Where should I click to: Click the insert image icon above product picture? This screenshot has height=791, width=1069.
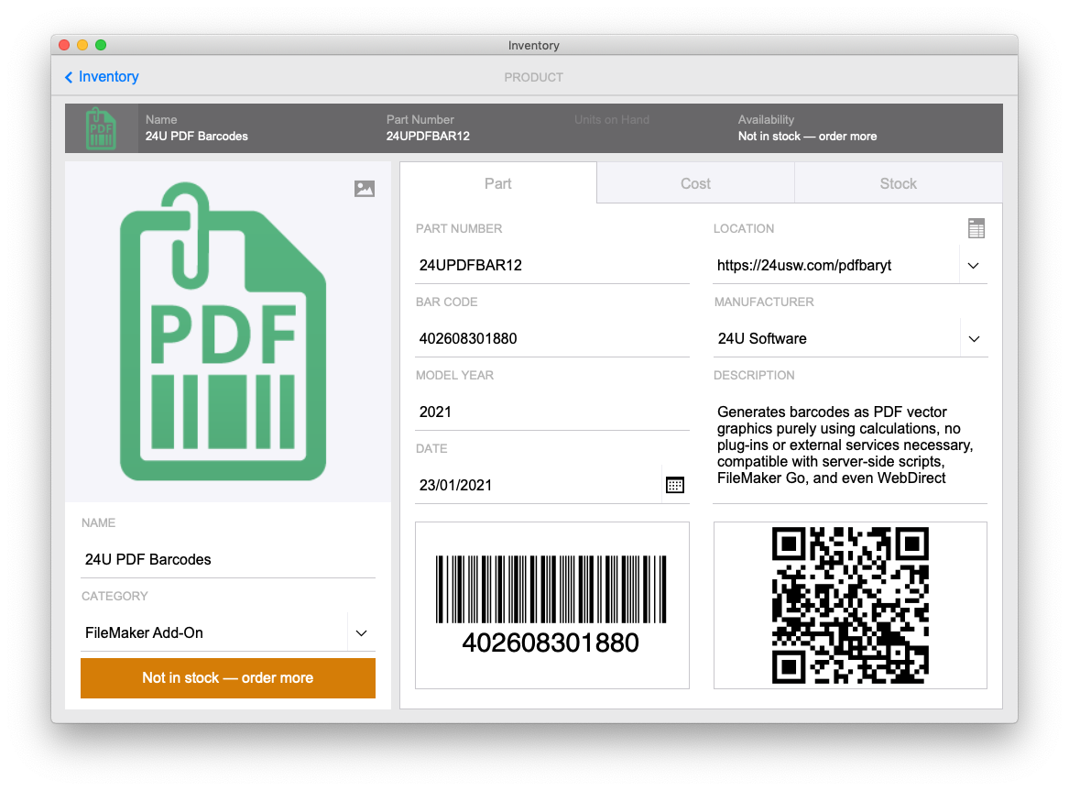pos(364,189)
